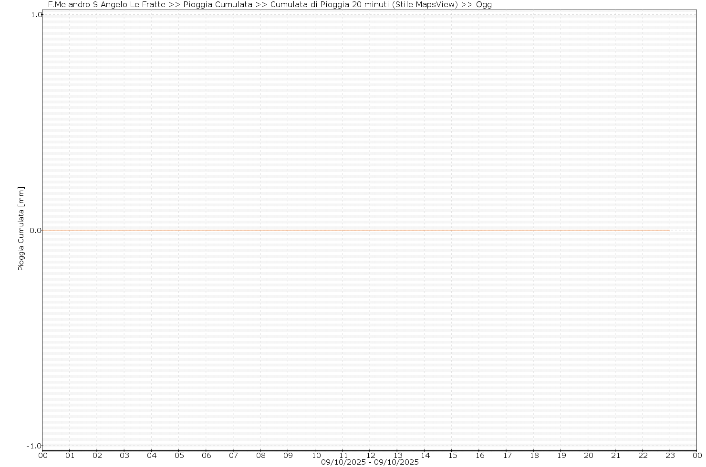Image resolution: width=706 pixels, height=467 pixels.
Task: Select hour 03 on the time axis
Action: [124, 456]
